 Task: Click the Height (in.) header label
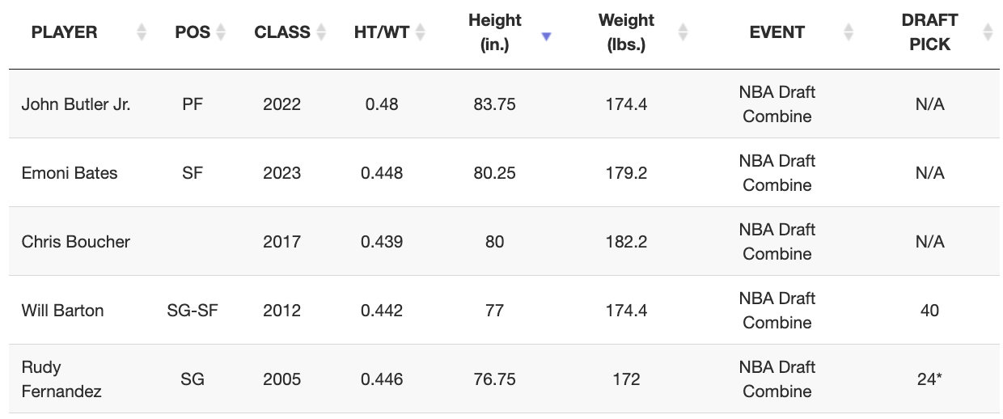[495, 32]
